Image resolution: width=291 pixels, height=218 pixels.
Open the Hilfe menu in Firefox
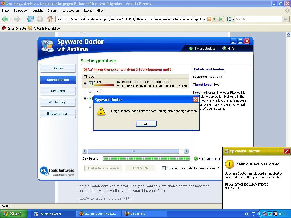point(100,11)
